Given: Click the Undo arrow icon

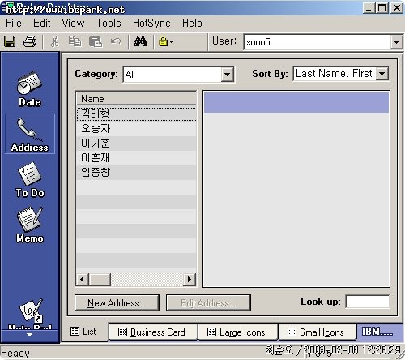Looking at the screenshot, I should point(116,41).
